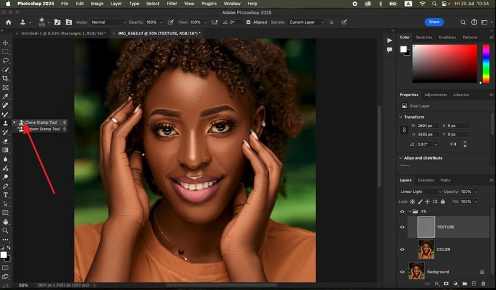This screenshot has height=290, width=496.
Task: Choose Clone Stamp Tool from flyout
Action: [41, 122]
